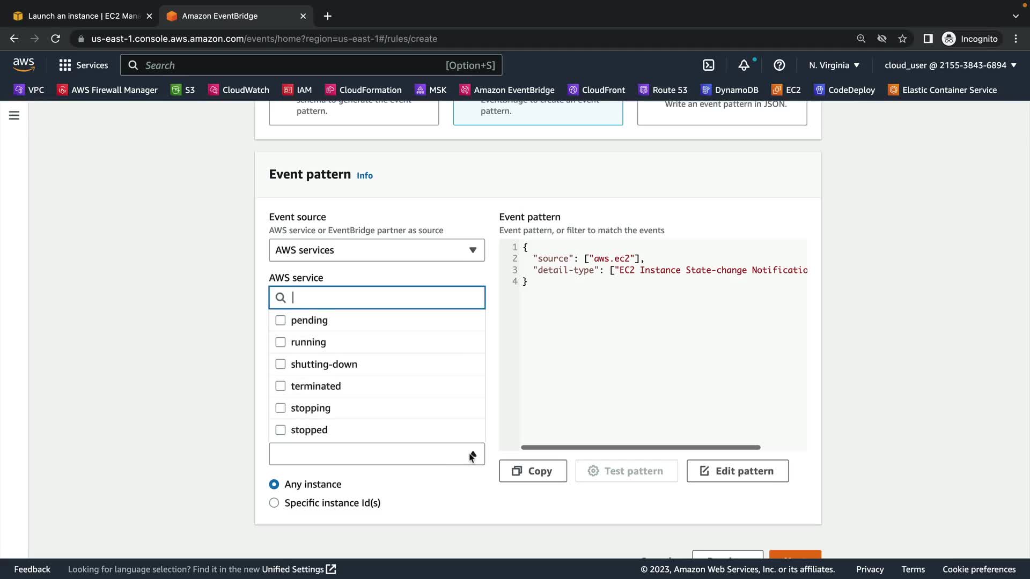
Task: Click the Edit pattern button
Action: coord(737,471)
